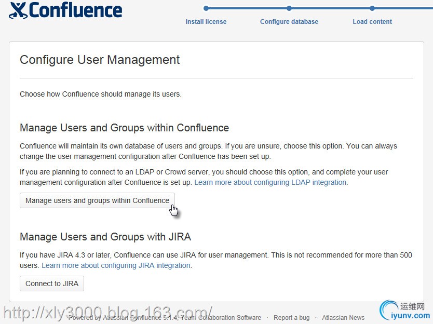This screenshot has height=324, width=433.
Task: Click the heading 'Manage Users and Groups within Confluence'
Action: click(124, 128)
